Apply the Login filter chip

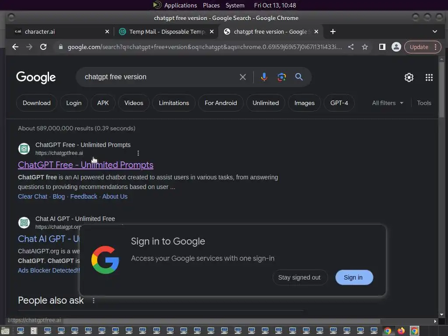(x=73, y=103)
